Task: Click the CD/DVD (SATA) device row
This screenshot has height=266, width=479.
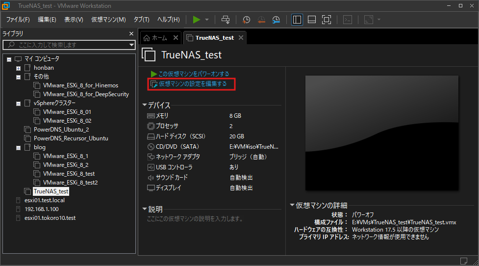Action: pos(213,147)
